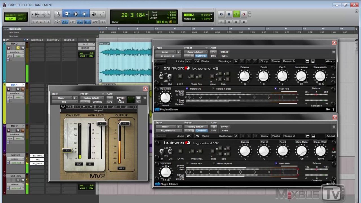Toggle L<->R swap in upper bx_control
This screenshot has height=203, width=361.
coord(180,76)
